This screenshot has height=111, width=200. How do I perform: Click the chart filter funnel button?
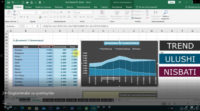point(162,53)
